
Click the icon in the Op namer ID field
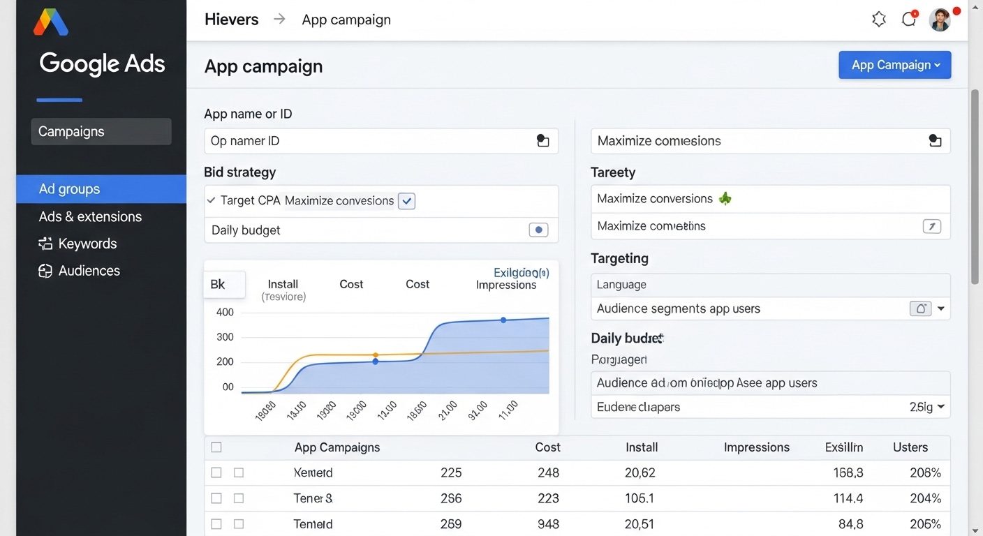point(542,141)
